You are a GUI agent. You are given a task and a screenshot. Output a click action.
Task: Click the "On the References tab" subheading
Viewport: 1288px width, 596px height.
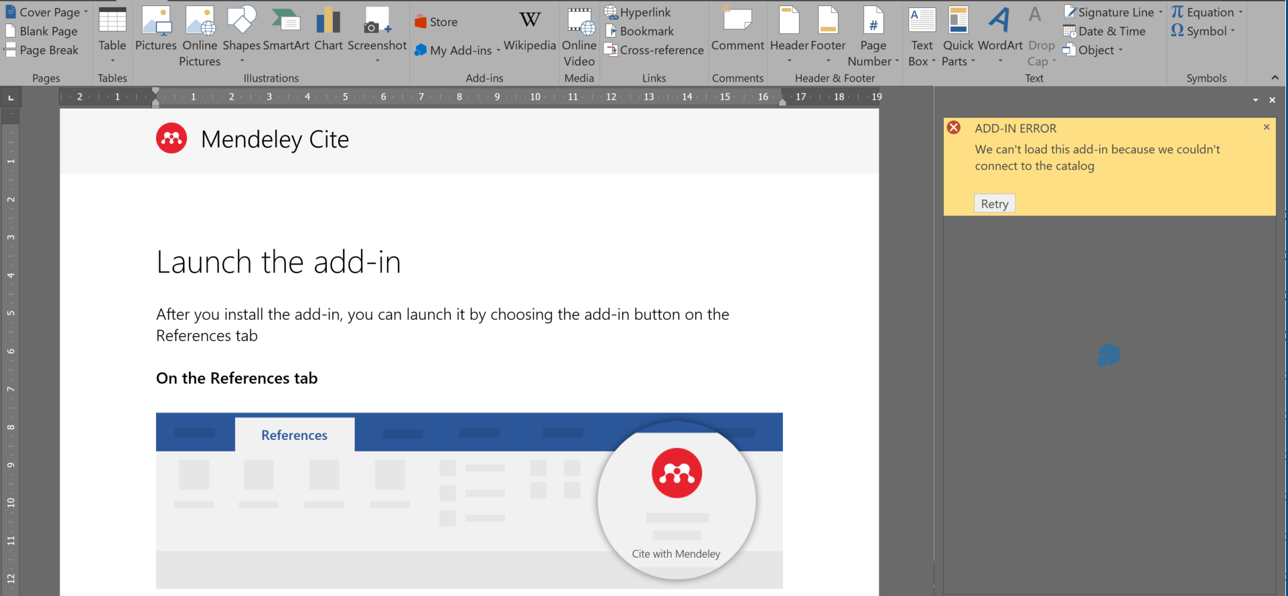point(236,378)
